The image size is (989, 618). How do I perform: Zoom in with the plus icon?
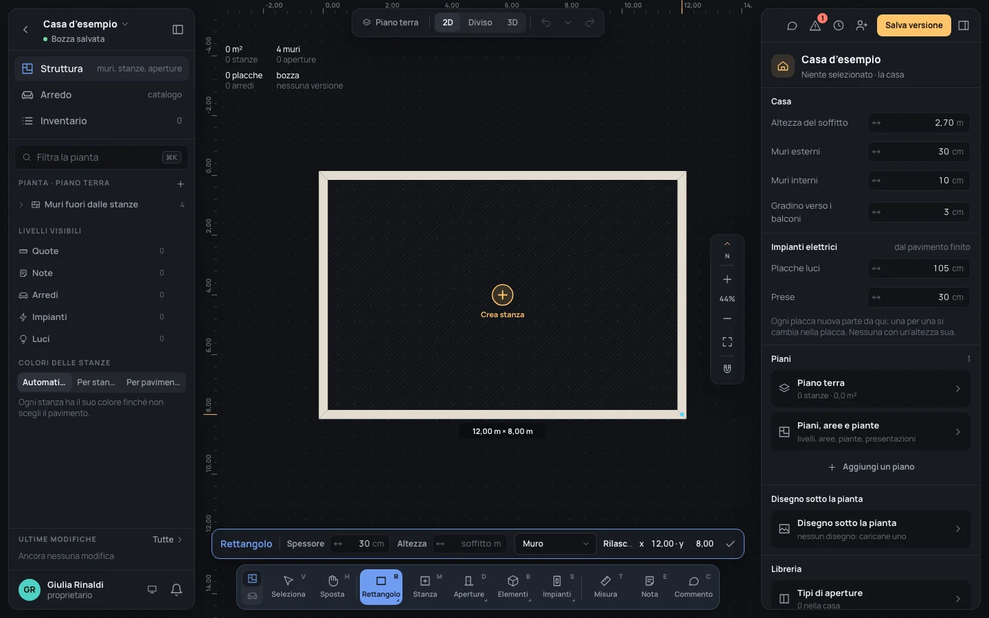pyautogui.click(x=727, y=279)
